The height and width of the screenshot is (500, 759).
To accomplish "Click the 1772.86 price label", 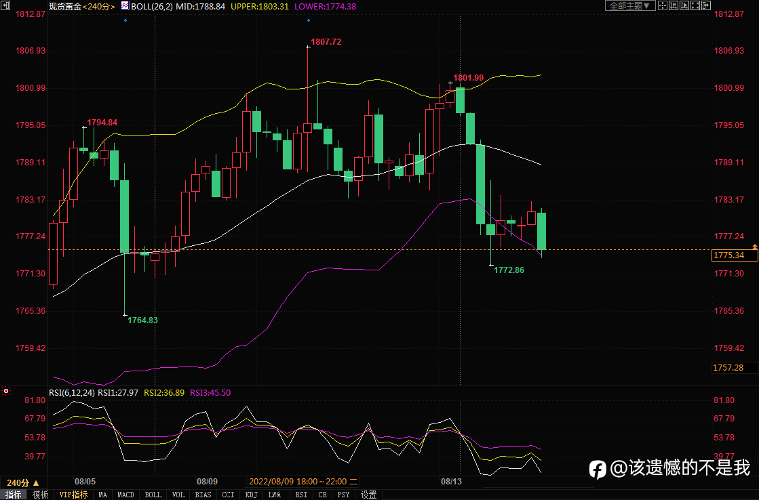I will (x=509, y=270).
